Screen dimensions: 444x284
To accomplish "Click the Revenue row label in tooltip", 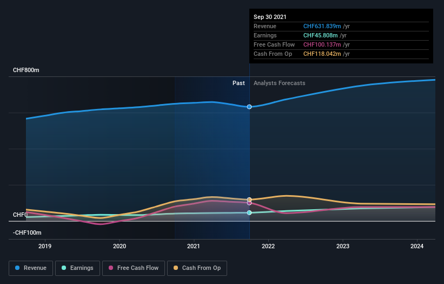I will coord(265,26).
